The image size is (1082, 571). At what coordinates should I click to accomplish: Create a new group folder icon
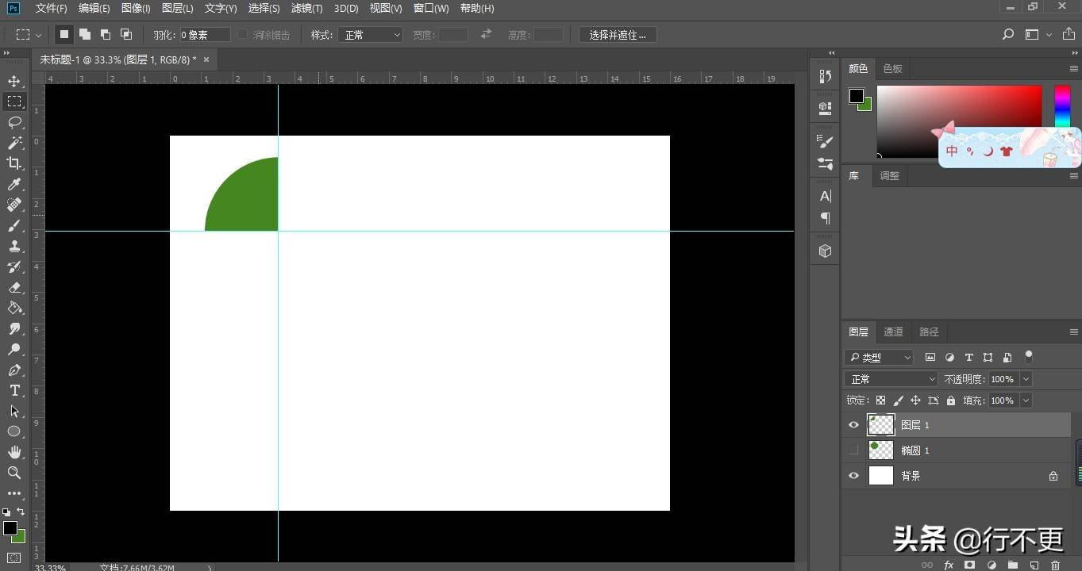click(x=1012, y=565)
